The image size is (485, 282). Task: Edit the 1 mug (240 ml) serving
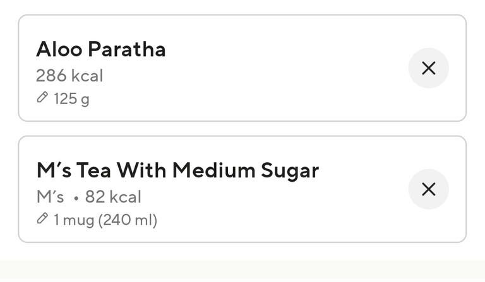[x=105, y=220]
